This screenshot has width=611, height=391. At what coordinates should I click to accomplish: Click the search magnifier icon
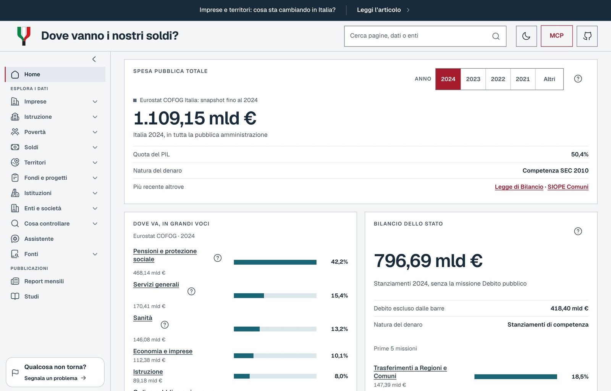[x=496, y=36]
